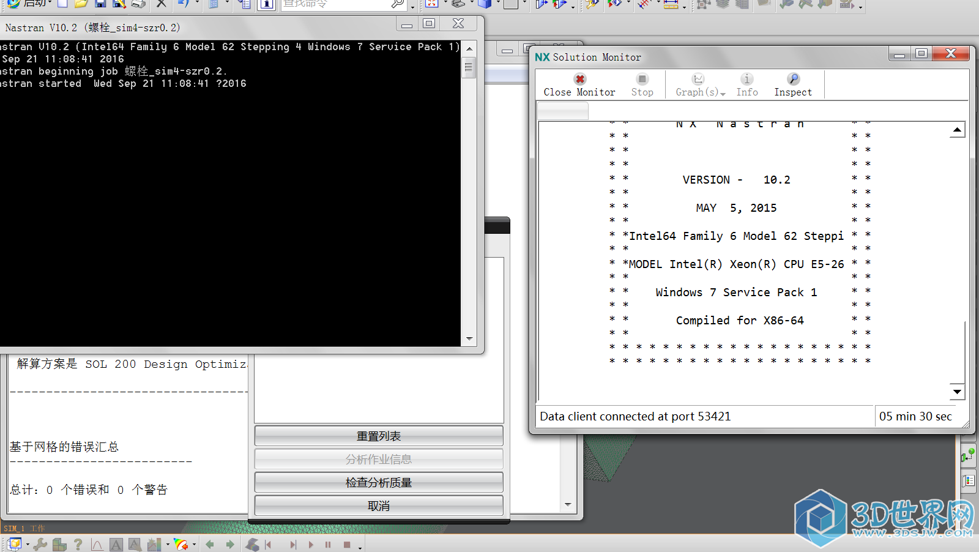
Task: Click the scroll up arrow in Solution Monitor log
Action: [x=957, y=130]
